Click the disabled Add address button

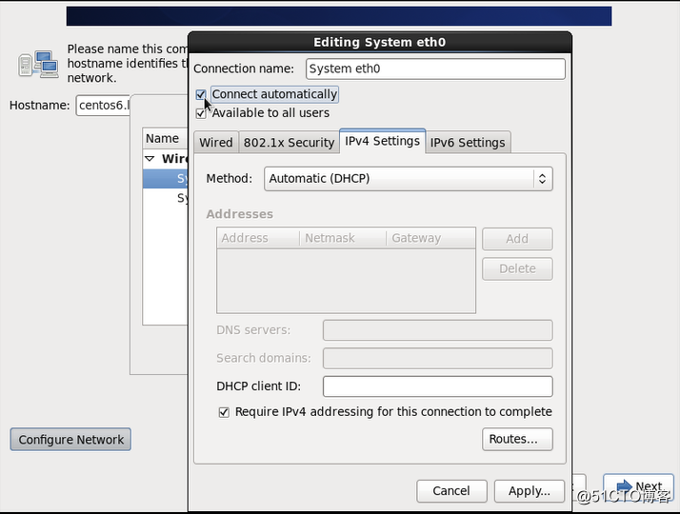point(517,239)
